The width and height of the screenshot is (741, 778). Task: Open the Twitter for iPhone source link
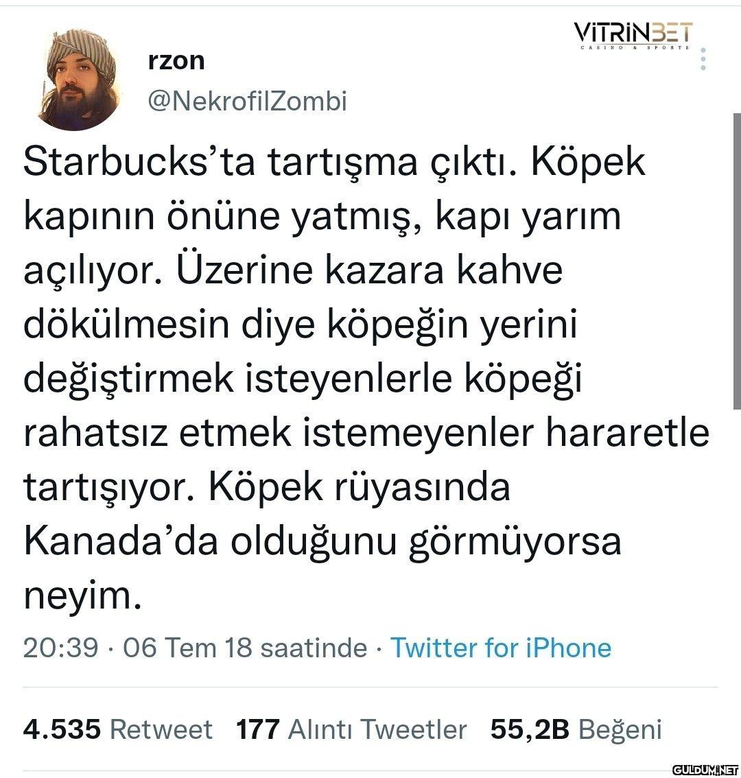click(501, 647)
